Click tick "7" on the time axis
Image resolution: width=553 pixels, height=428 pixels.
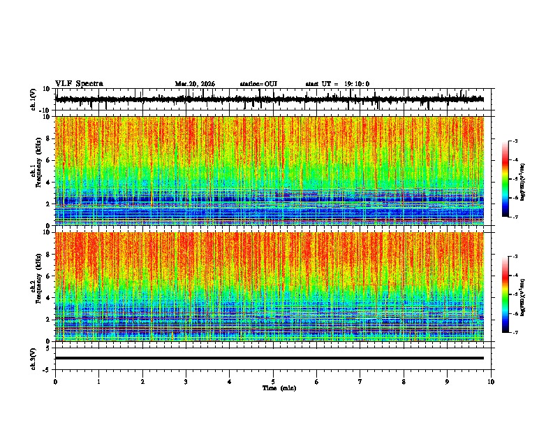click(x=360, y=381)
